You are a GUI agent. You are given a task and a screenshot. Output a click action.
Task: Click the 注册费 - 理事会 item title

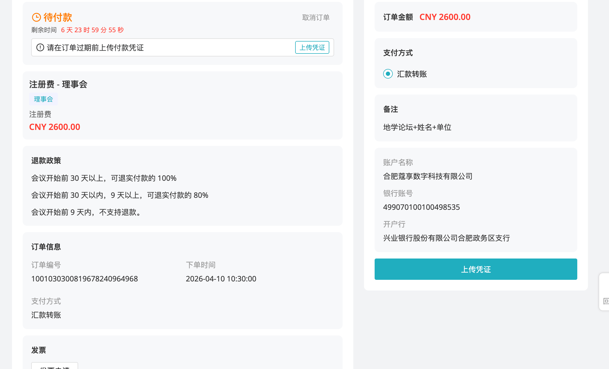[58, 84]
